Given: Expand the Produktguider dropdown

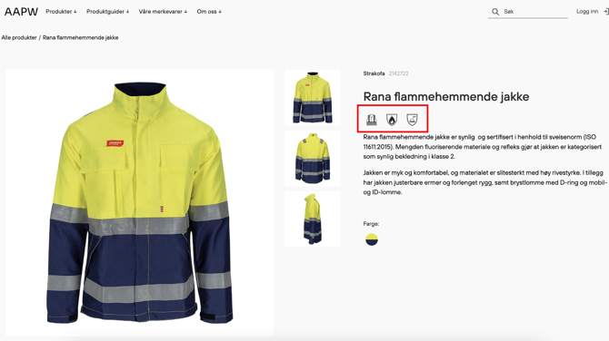Looking at the screenshot, I should coord(107,12).
